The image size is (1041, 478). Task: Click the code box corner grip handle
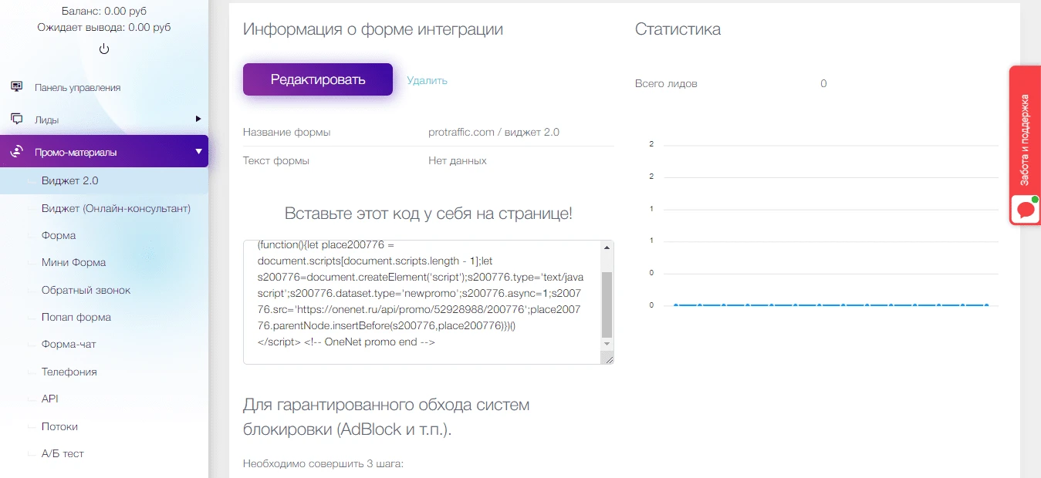tap(609, 358)
